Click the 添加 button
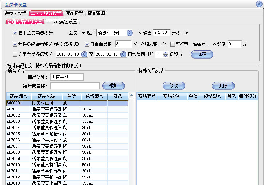 pyautogui.click(x=113, y=86)
